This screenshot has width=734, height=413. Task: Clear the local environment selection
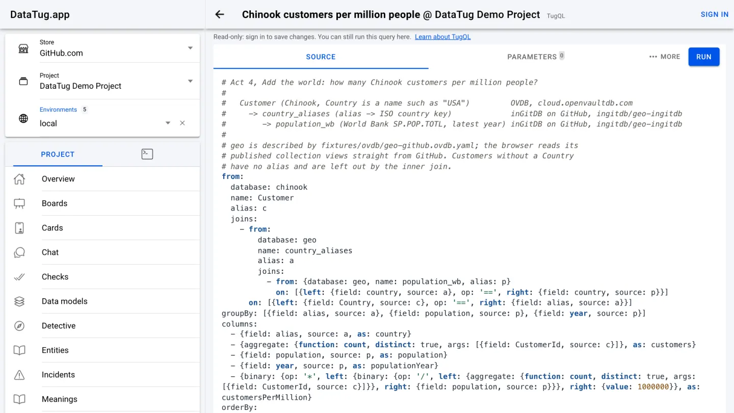(182, 123)
